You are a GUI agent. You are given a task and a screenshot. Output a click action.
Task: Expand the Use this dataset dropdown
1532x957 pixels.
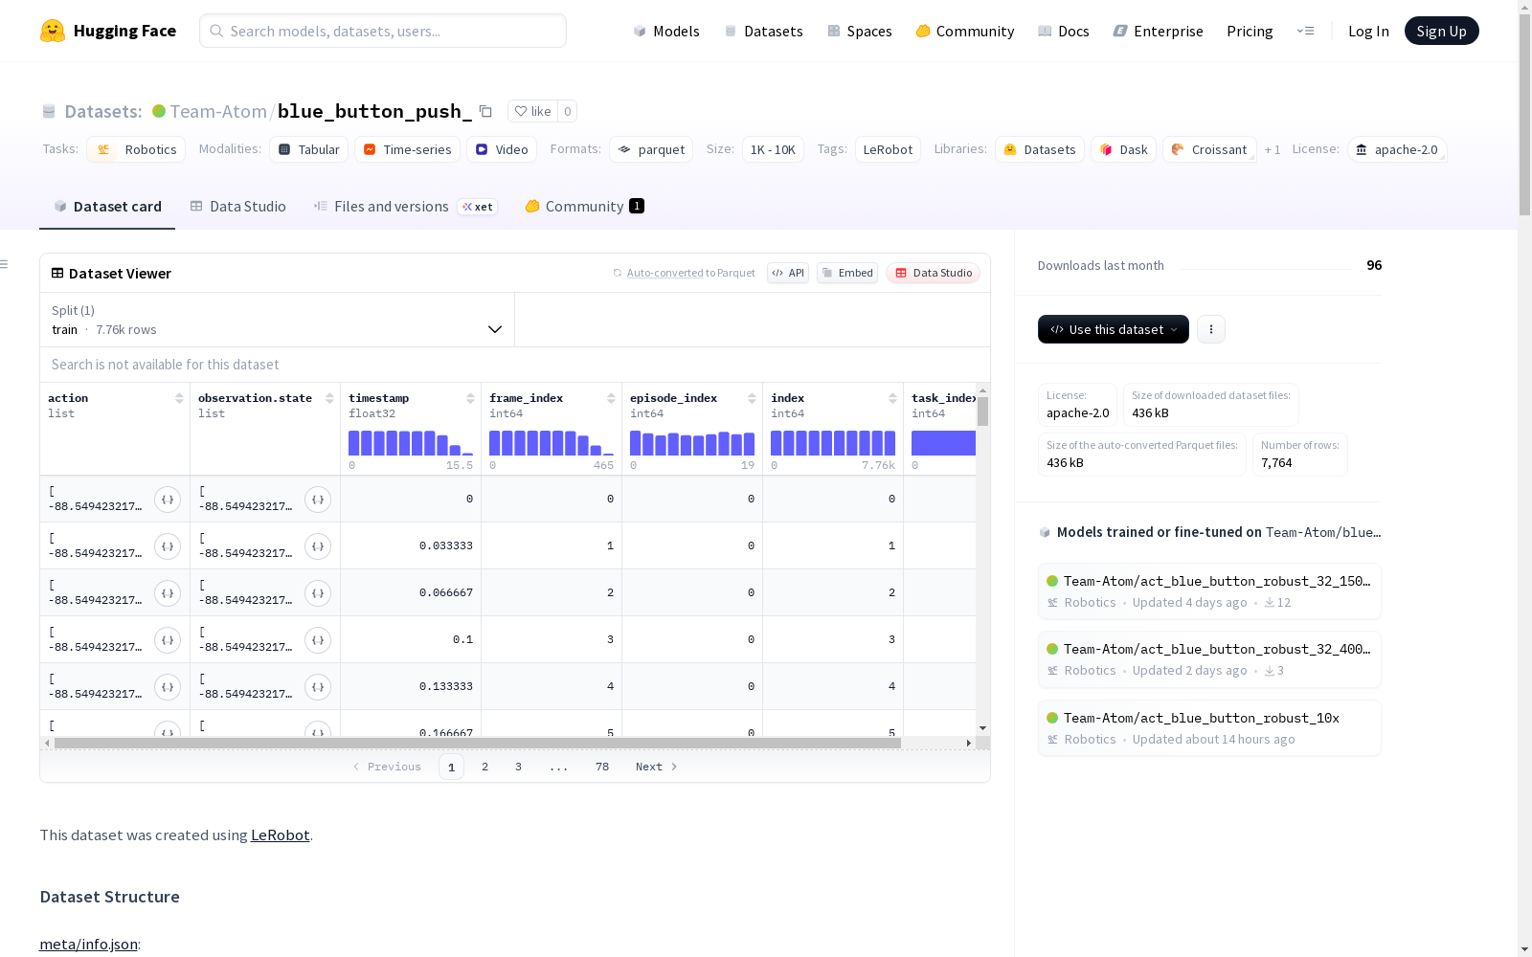pyautogui.click(x=1114, y=329)
